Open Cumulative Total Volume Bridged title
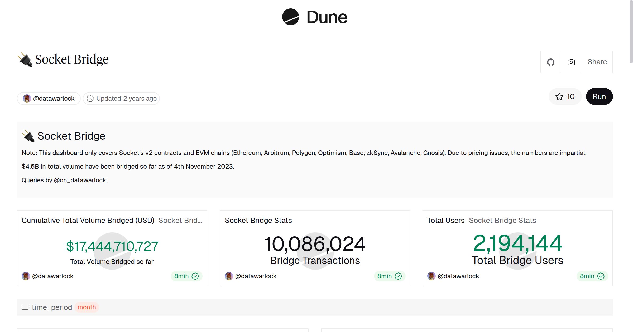Viewport: 633px width, 332px height. (88, 221)
